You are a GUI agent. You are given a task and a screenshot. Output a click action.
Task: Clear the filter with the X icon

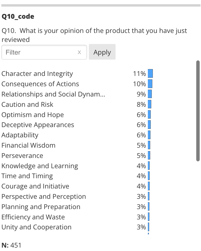pos(79,52)
